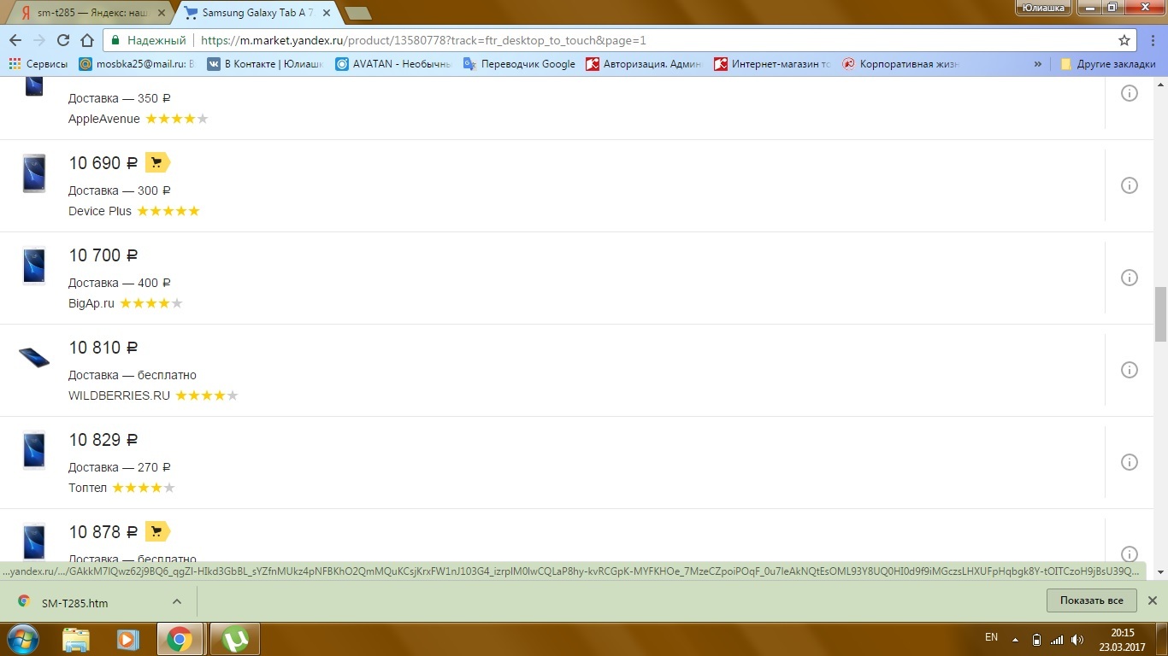Click the Device Plus shop name
This screenshot has height=656, width=1168.
coord(100,211)
